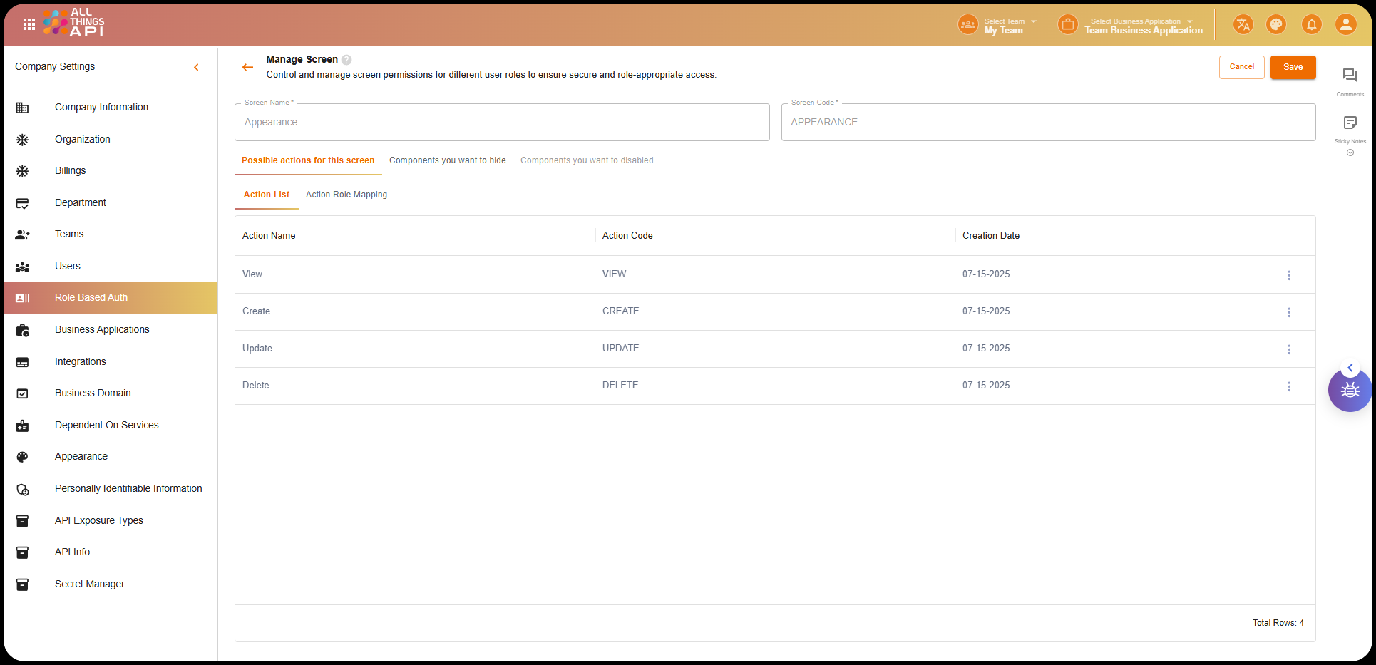Open the theme palette icon in header
Screen dimensions: 1376x665
pyautogui.click(x=1275, y=25)
